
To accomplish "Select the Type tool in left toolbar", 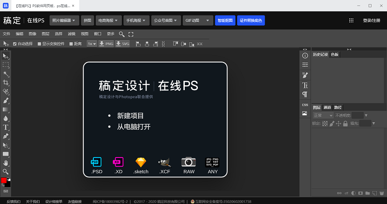I will (6, 127).
